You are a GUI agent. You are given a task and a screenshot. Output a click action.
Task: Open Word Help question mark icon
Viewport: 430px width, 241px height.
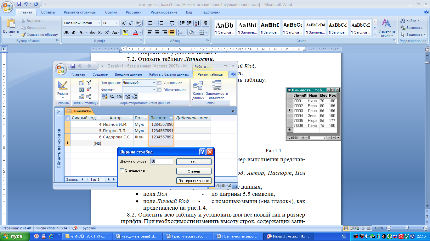pos(426,13)
